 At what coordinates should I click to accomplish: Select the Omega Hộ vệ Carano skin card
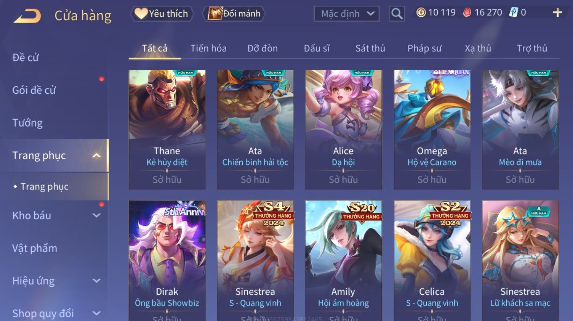coord(432,130)
